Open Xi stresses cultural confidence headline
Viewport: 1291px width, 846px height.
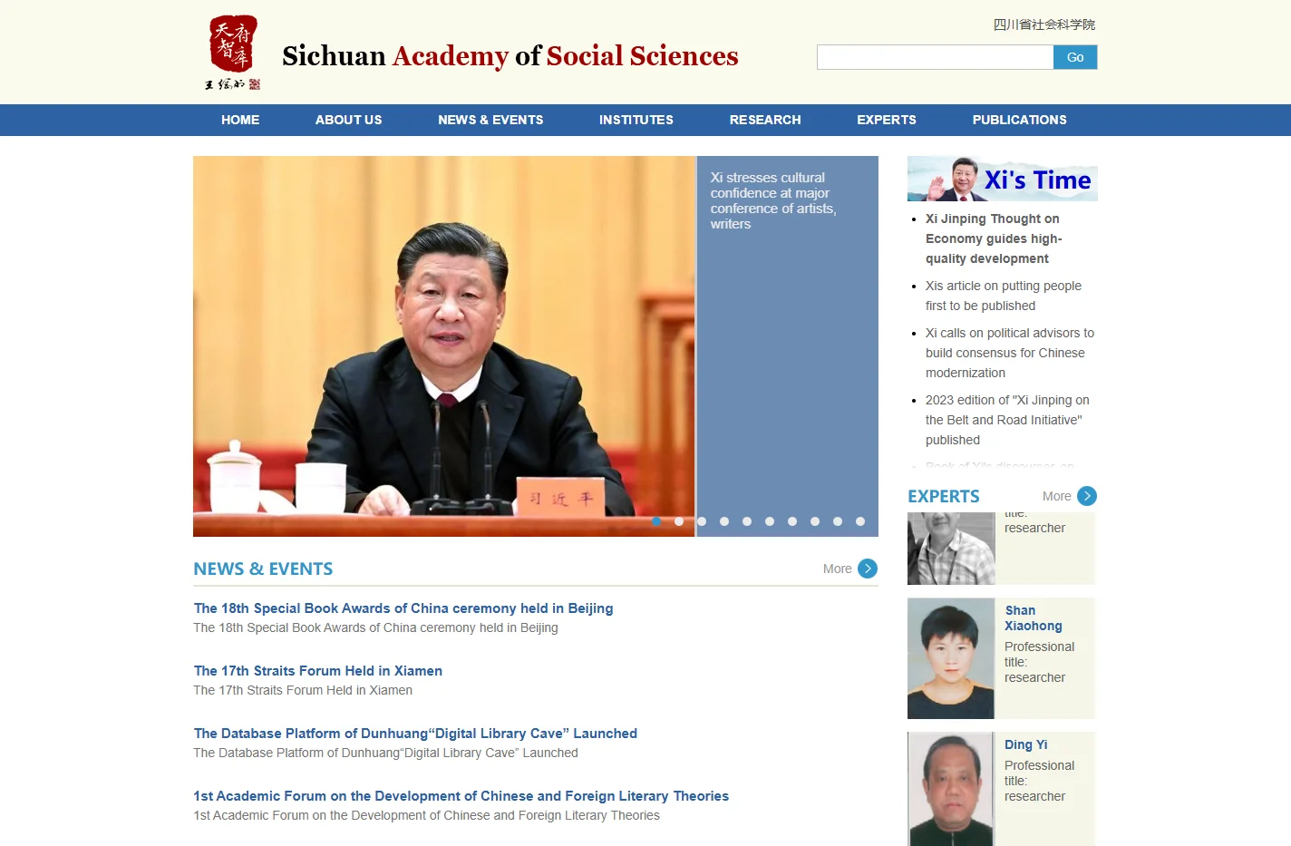coord(773,200)
